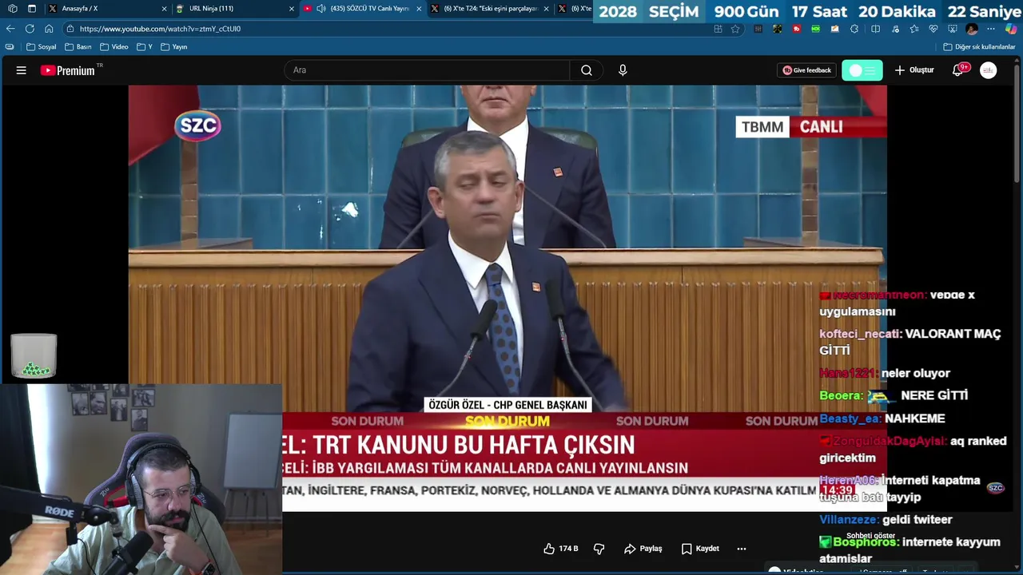1023x575 pixels.
Task: Click the jar widget with green balls
Action: [34, 356]
